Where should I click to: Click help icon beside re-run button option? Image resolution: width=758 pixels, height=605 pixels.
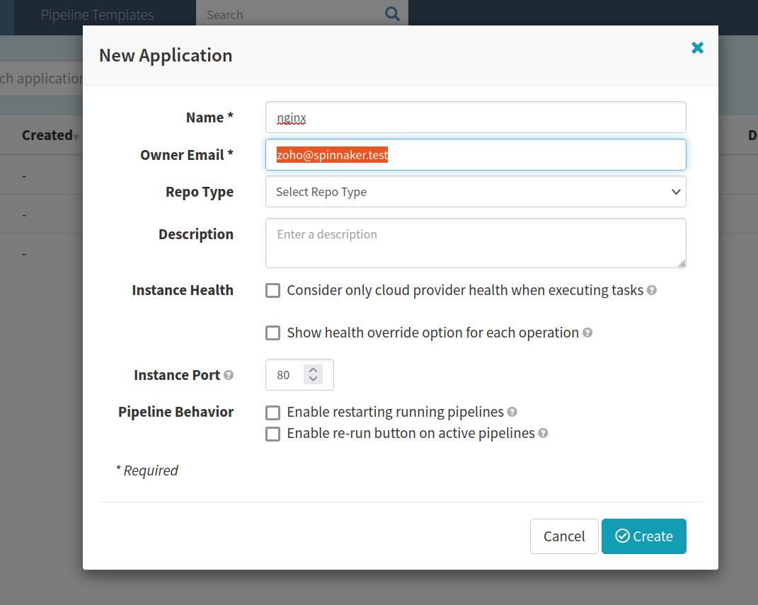click(543, 433)
